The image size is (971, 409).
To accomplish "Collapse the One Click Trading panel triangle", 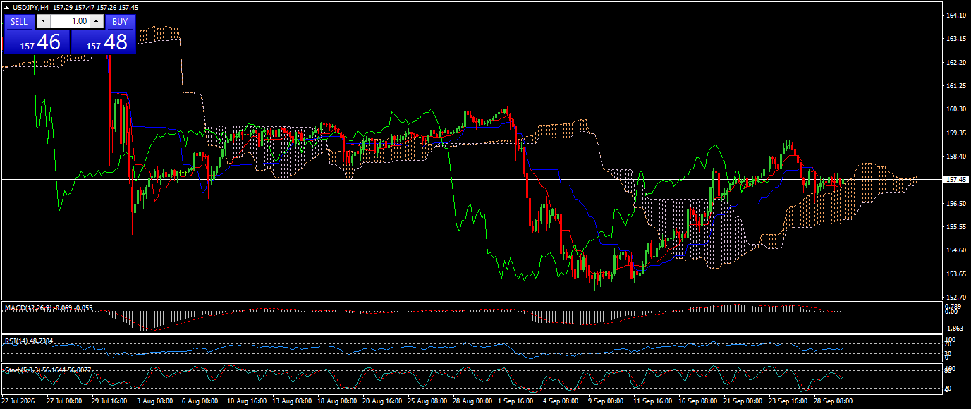I will tap(7, 8).
